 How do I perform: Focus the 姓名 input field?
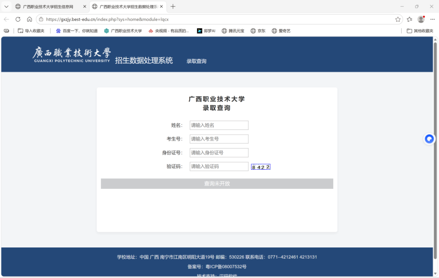click(219, 125)
